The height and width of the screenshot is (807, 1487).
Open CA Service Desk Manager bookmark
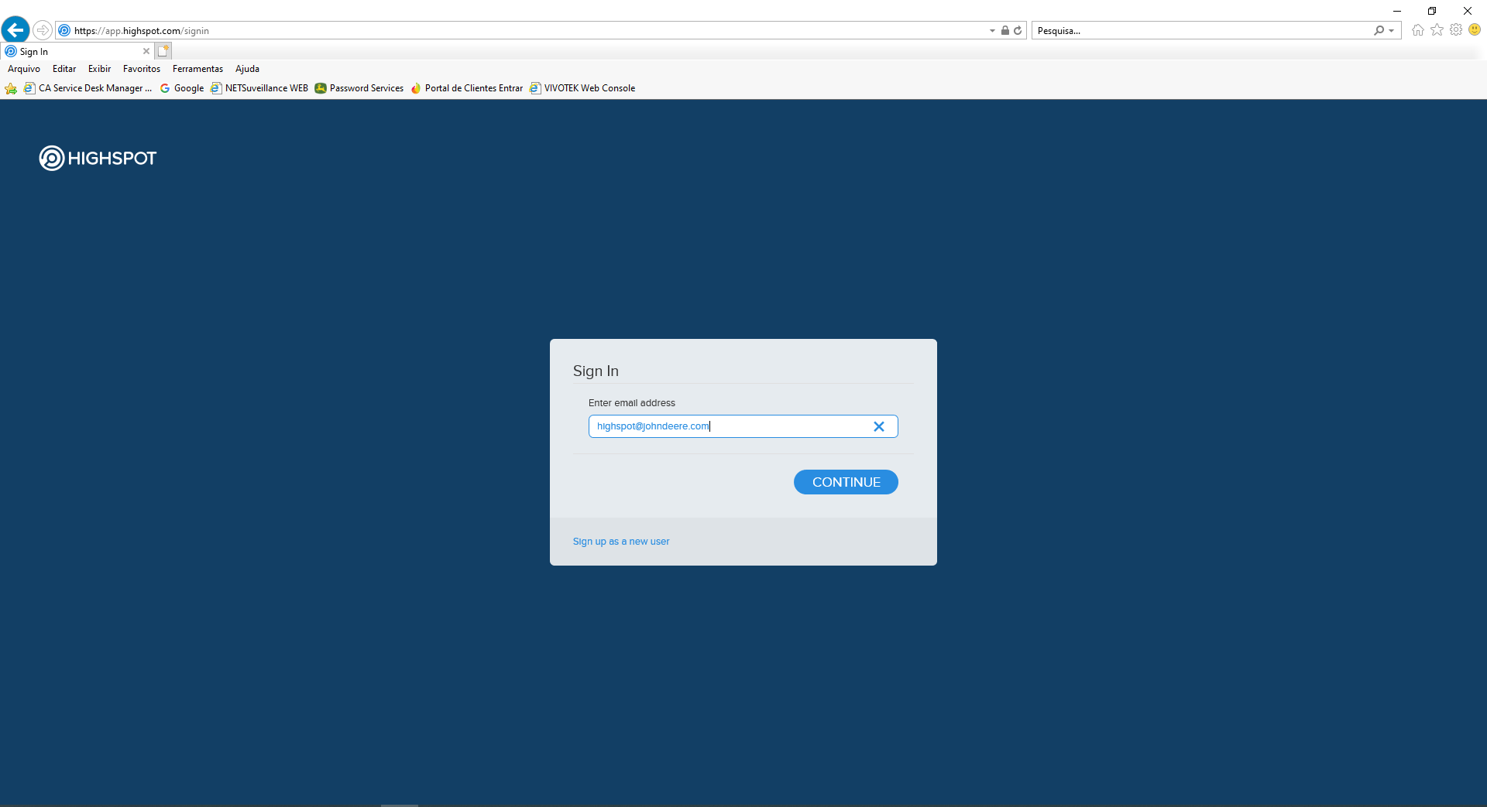(88, 88)
